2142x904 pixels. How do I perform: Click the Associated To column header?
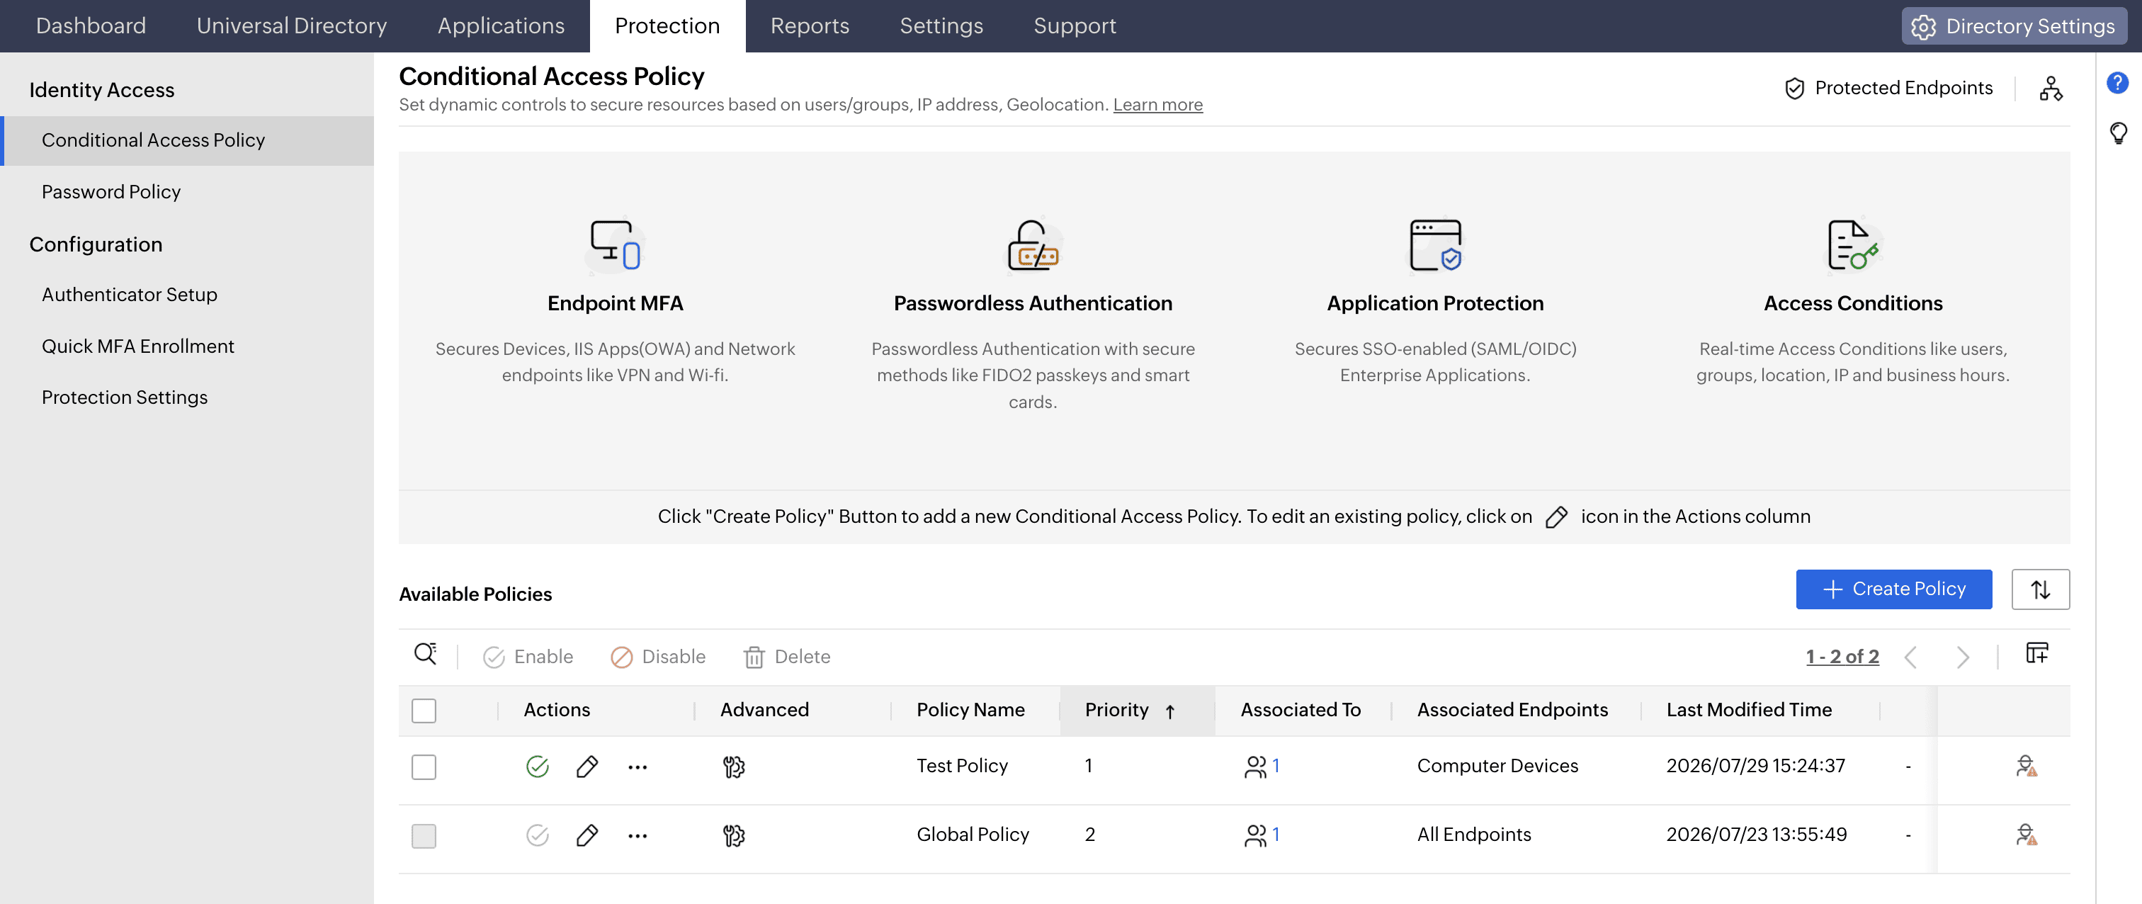pyautogui.click(x=1300, y=710)
